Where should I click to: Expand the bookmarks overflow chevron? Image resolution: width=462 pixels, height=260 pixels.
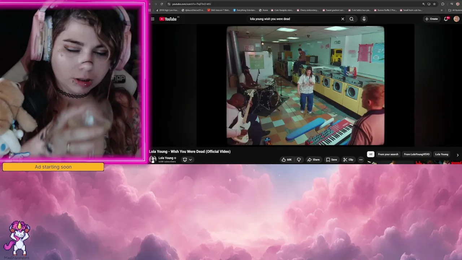(442, 10)
